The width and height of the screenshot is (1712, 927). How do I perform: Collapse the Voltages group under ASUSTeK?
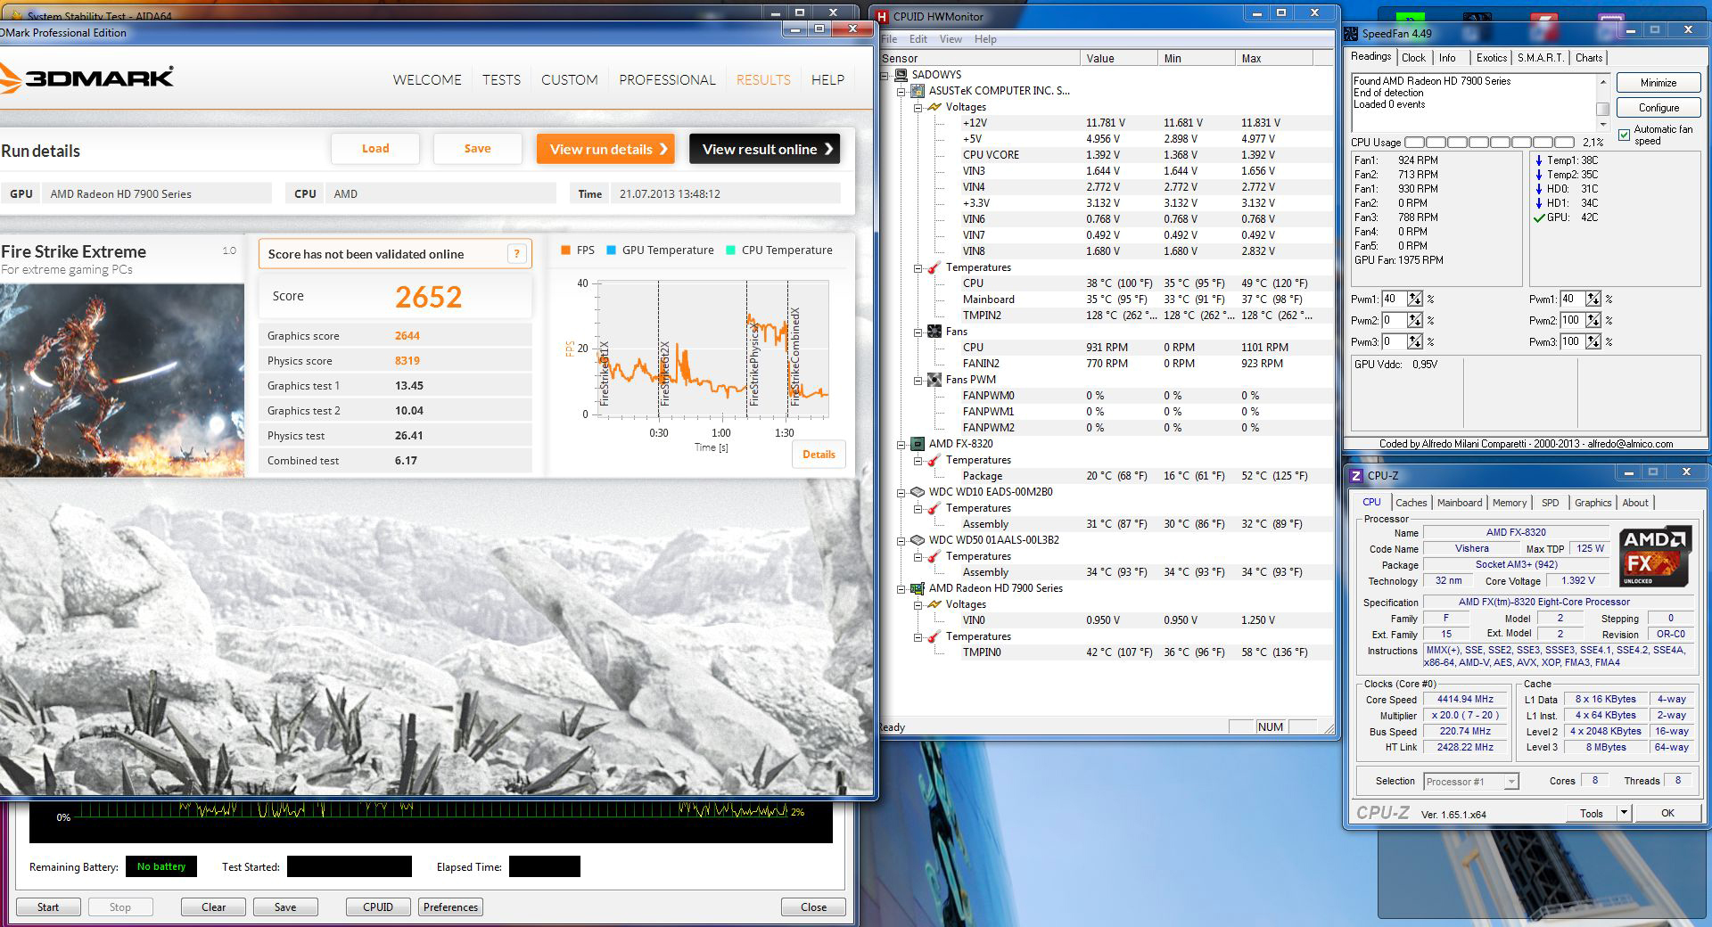point(918,107)
